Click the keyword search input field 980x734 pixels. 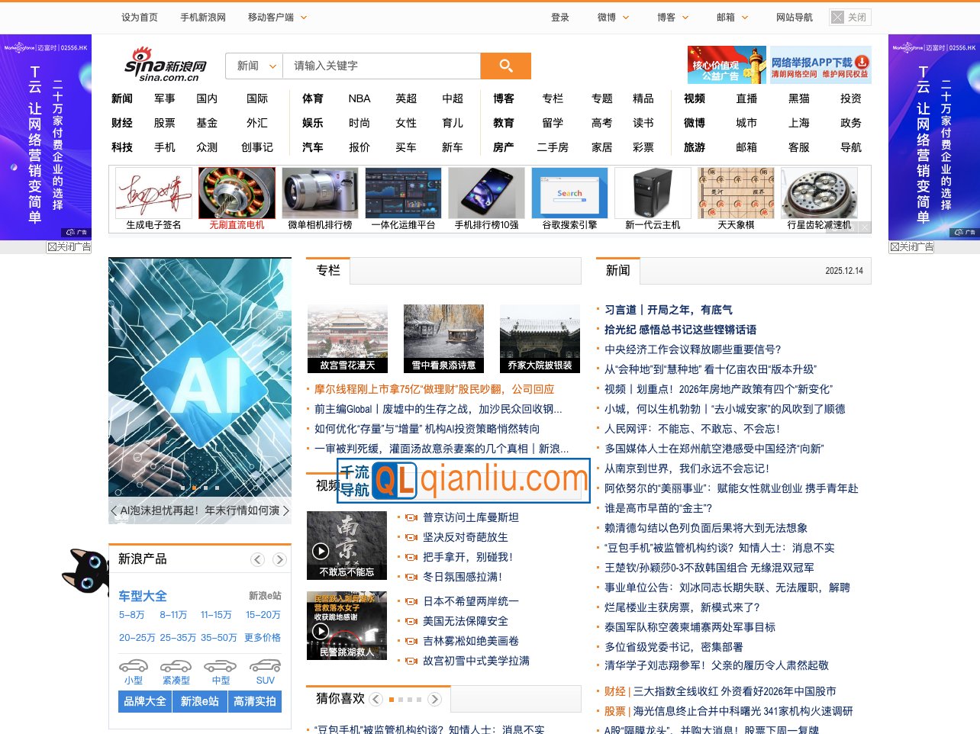pos(374,66)
